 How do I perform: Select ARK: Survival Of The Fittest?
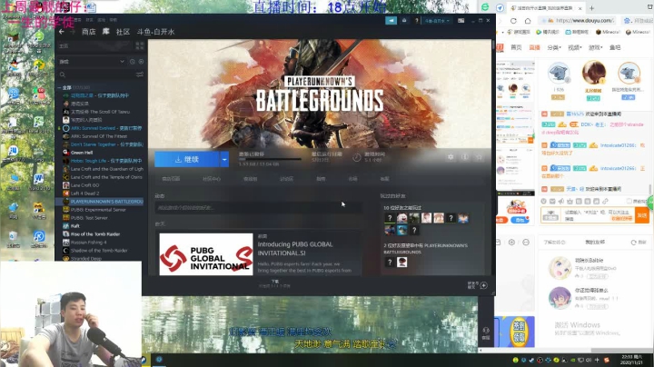point(98,136)
